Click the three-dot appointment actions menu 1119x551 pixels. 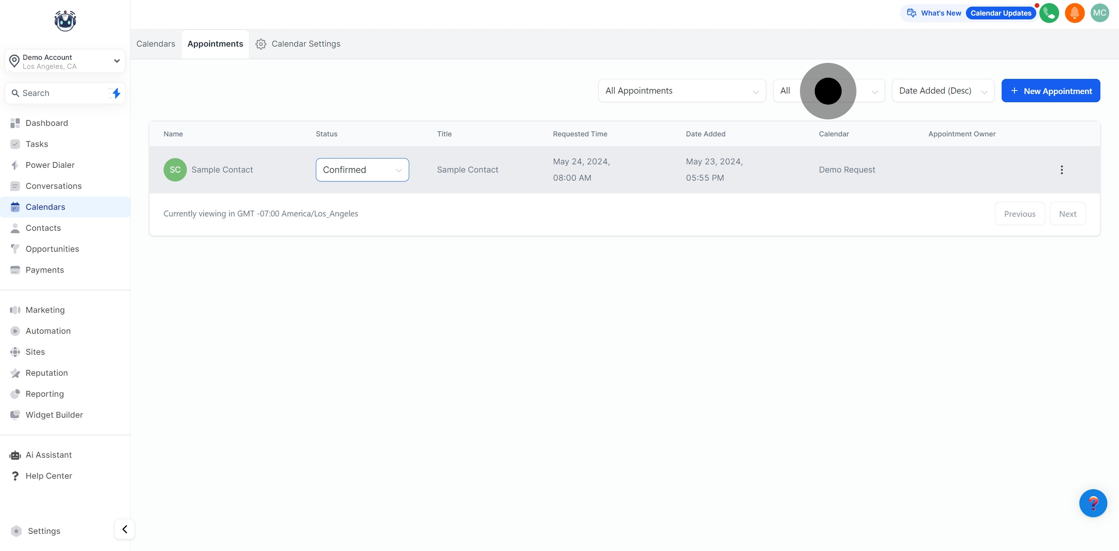(x=1061, y=170)
